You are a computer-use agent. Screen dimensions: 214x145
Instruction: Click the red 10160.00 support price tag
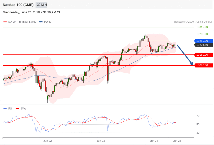coord(203,55)
